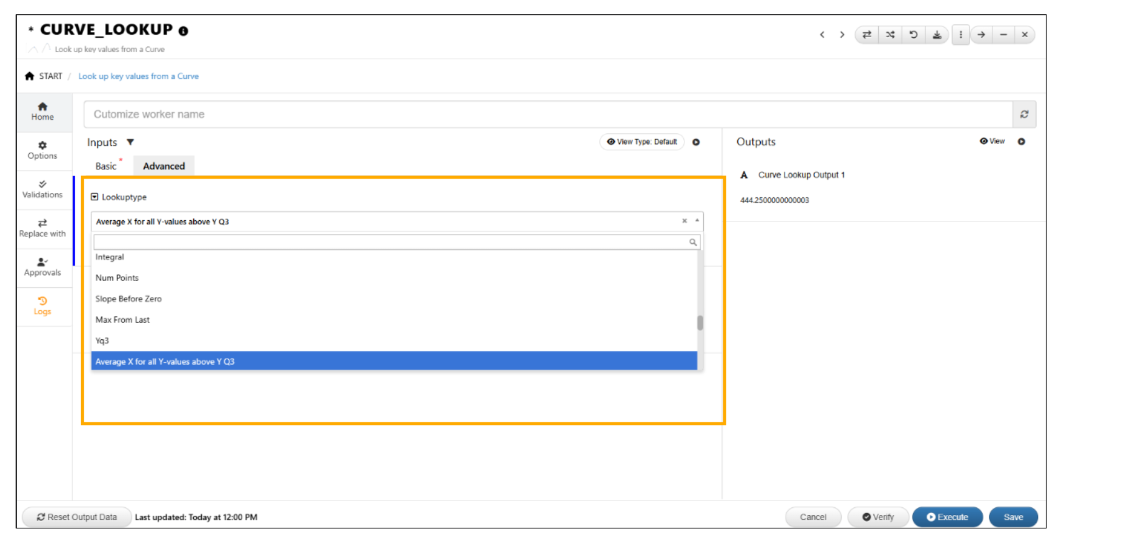1131x539 pixels.
Task: Click the undo arrow toolbar icon
Action: point(914,35)
